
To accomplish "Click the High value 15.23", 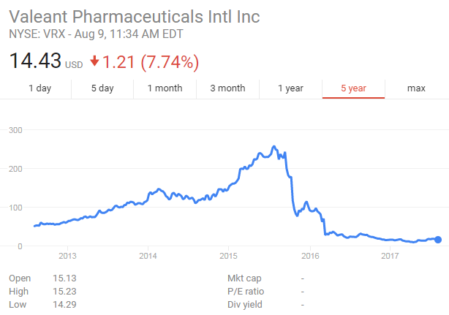I will click(64, 291).
